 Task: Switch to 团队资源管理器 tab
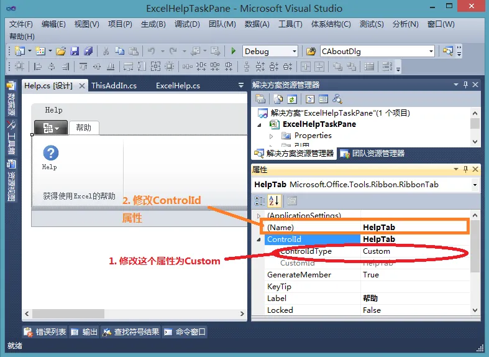click(x=372, y=153)
